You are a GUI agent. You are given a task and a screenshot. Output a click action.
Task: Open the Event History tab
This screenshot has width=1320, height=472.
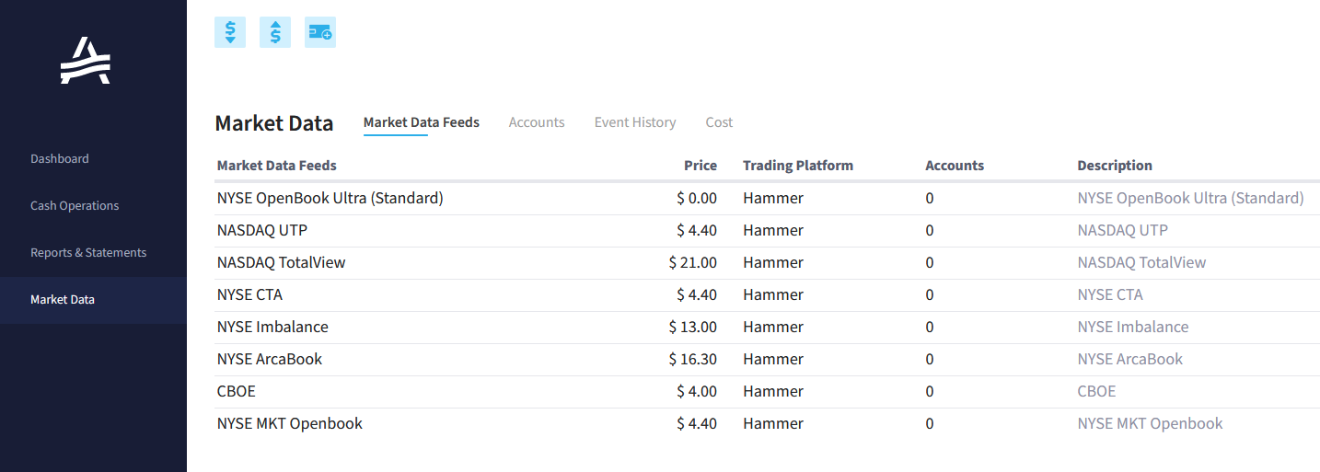(x=635, y=122)
